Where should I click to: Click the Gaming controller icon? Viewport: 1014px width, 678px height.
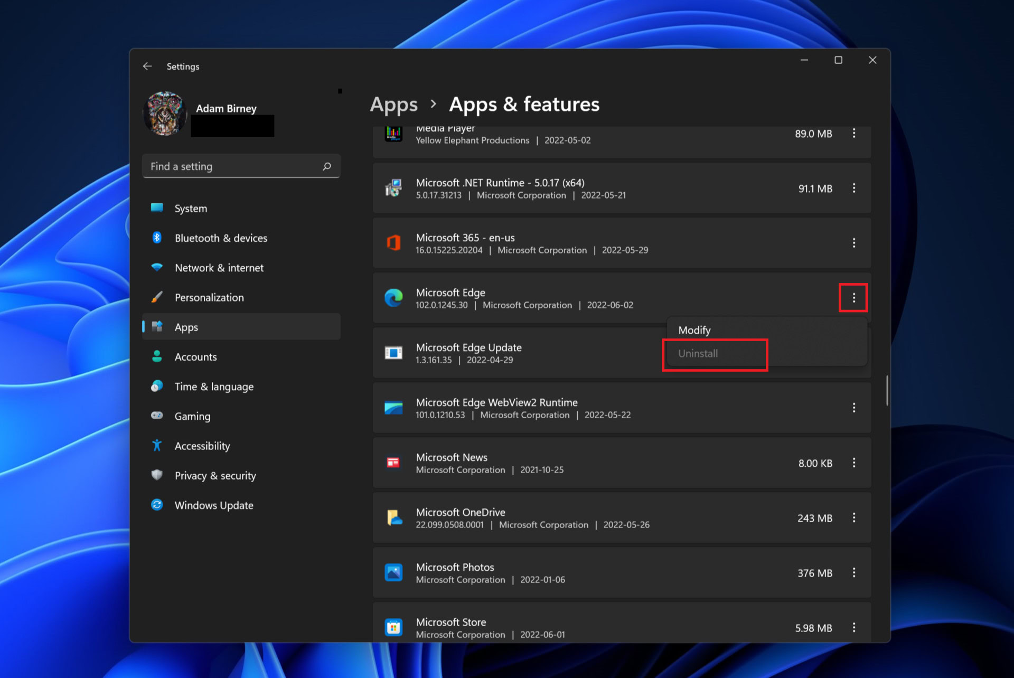157,416
